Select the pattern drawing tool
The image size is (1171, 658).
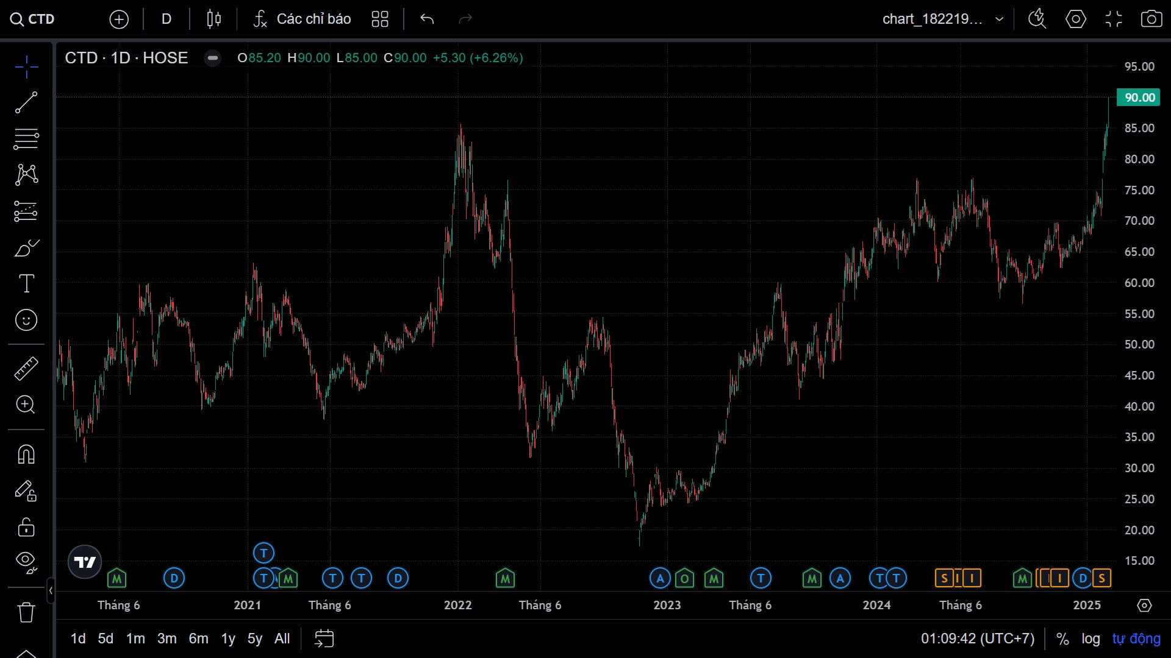tap(26, 175)
